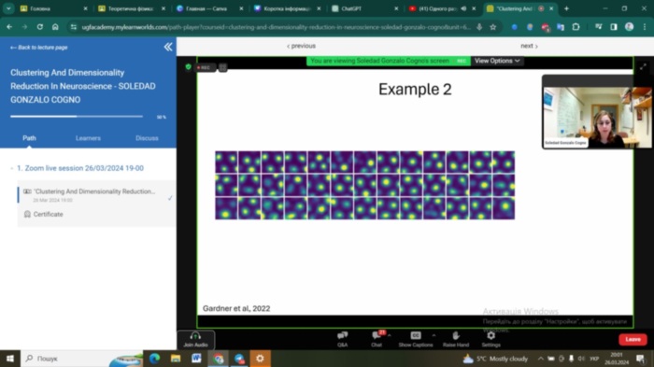Go back to lecture page link
654x367 pixels.
(39, 48)
